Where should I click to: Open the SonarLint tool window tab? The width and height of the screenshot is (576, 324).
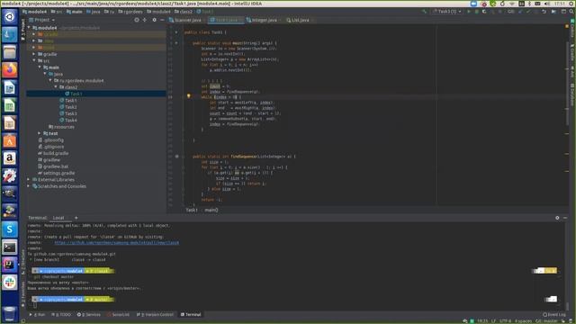pyautogui.click(x=118, y=314)
